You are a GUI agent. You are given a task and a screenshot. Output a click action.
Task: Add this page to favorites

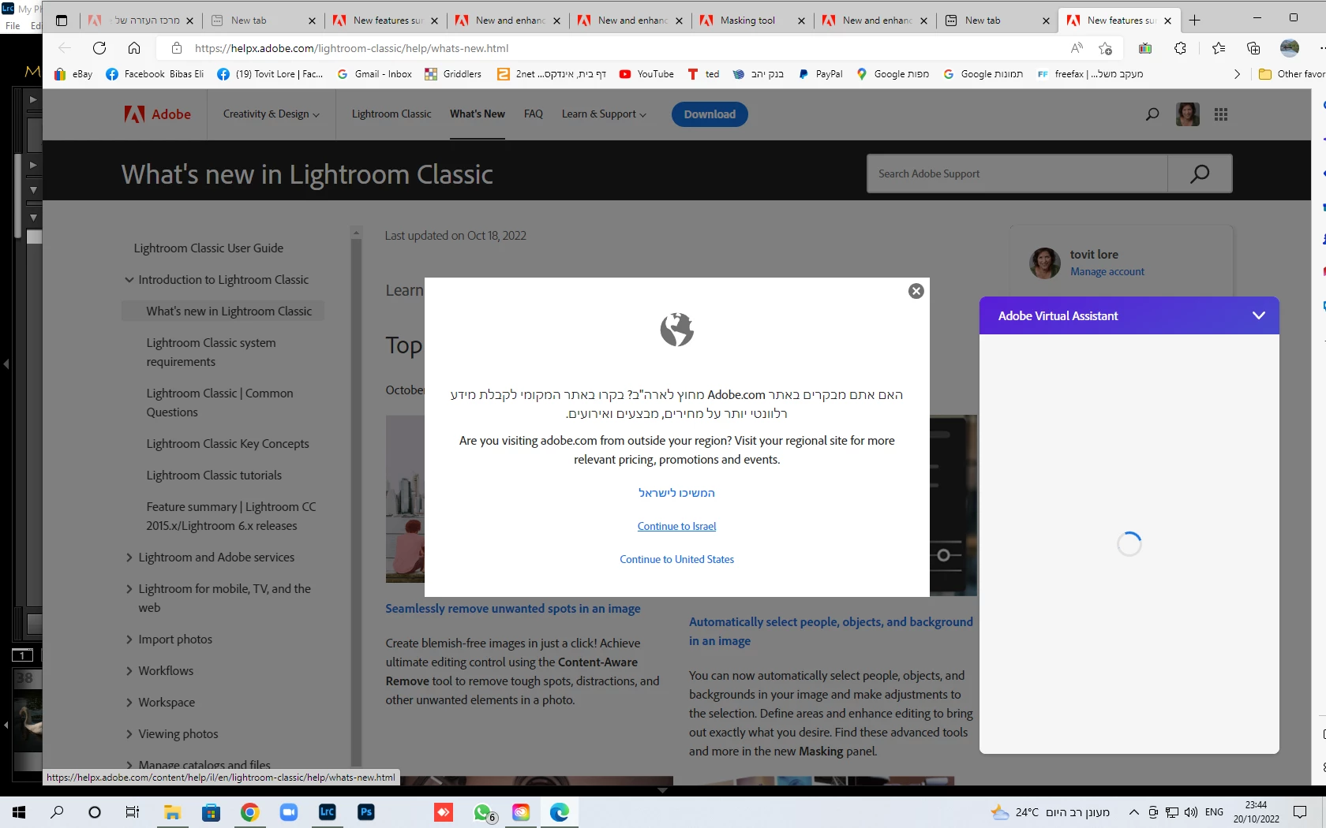pos(1105,48)
